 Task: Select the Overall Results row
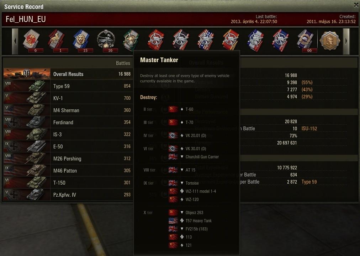tap(68, 74)
